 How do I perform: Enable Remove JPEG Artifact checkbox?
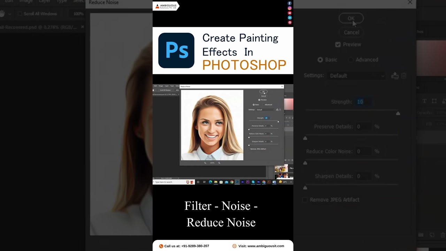(249, 149)
